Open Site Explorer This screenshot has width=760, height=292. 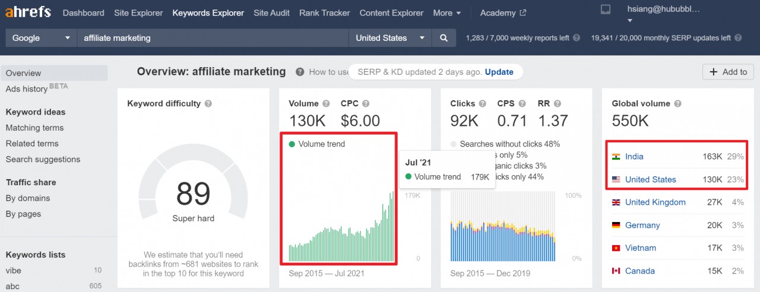(x=138, y=12)
